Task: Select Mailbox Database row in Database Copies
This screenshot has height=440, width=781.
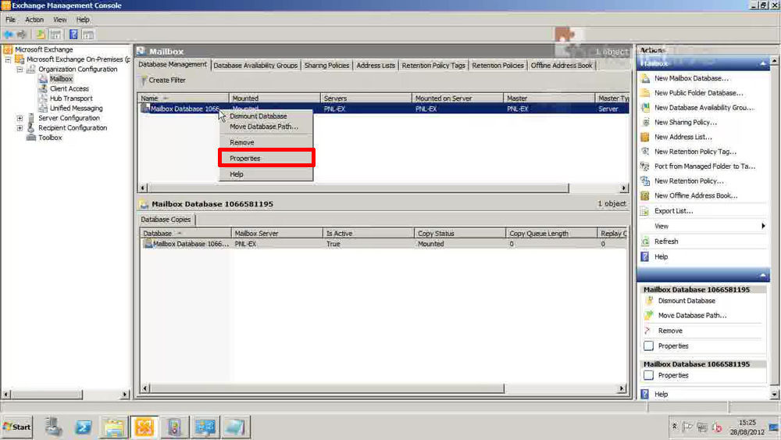Action: [x=383, y=244]
